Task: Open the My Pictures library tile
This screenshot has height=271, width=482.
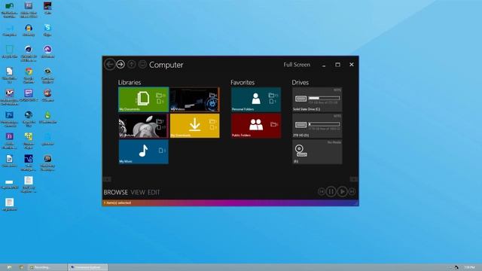Action: tap(144, 126)
